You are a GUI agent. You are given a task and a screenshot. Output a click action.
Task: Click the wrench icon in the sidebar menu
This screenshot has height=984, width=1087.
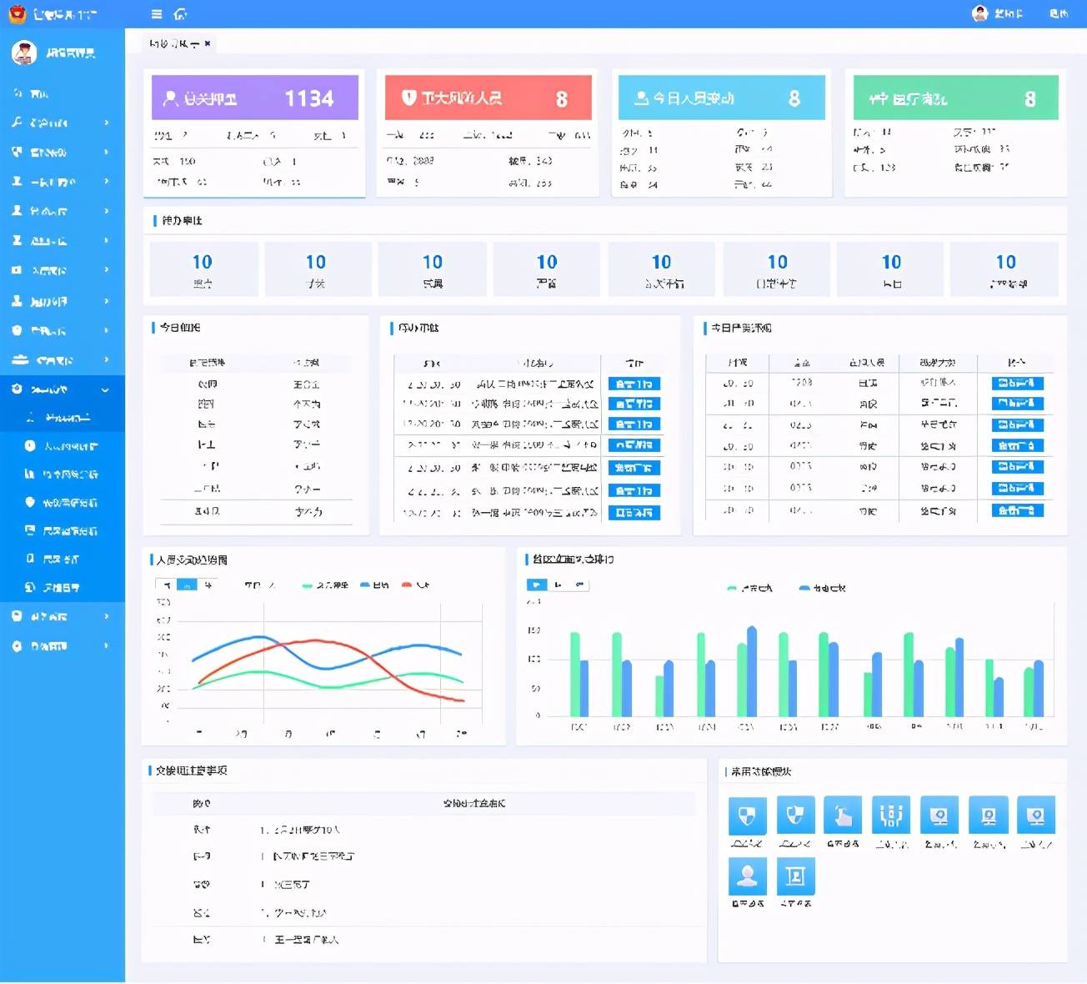[x=17, y=123]
